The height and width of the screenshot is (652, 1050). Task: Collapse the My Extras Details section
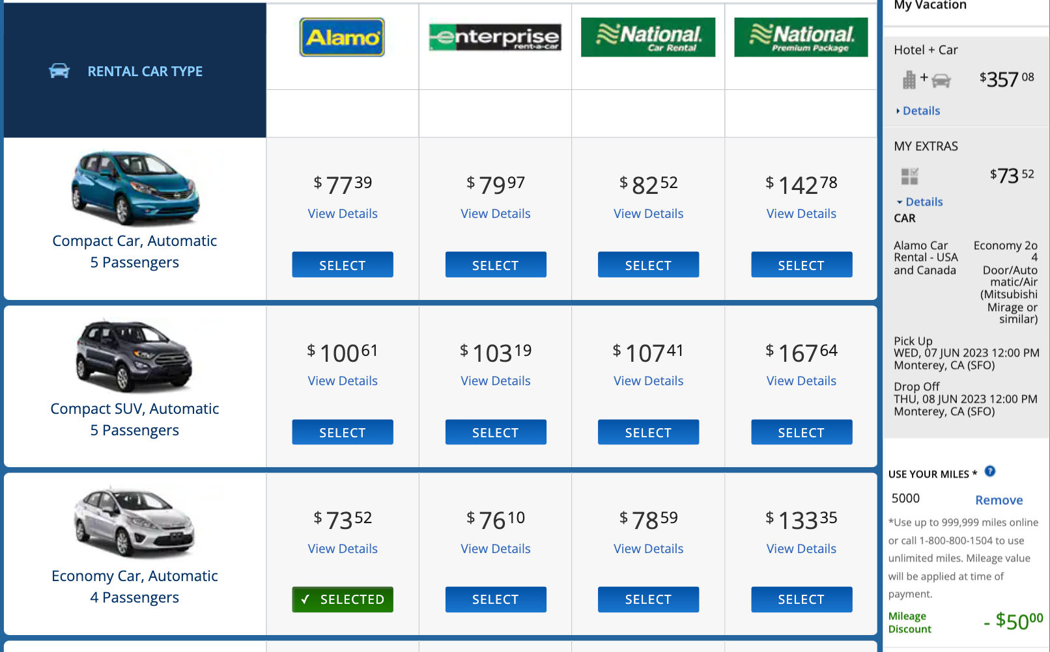coord(922,202)
